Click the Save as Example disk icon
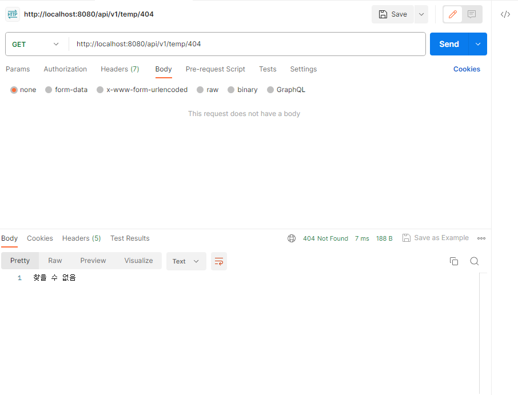This screenshot has height=395, width=518. tap(407, 238)
